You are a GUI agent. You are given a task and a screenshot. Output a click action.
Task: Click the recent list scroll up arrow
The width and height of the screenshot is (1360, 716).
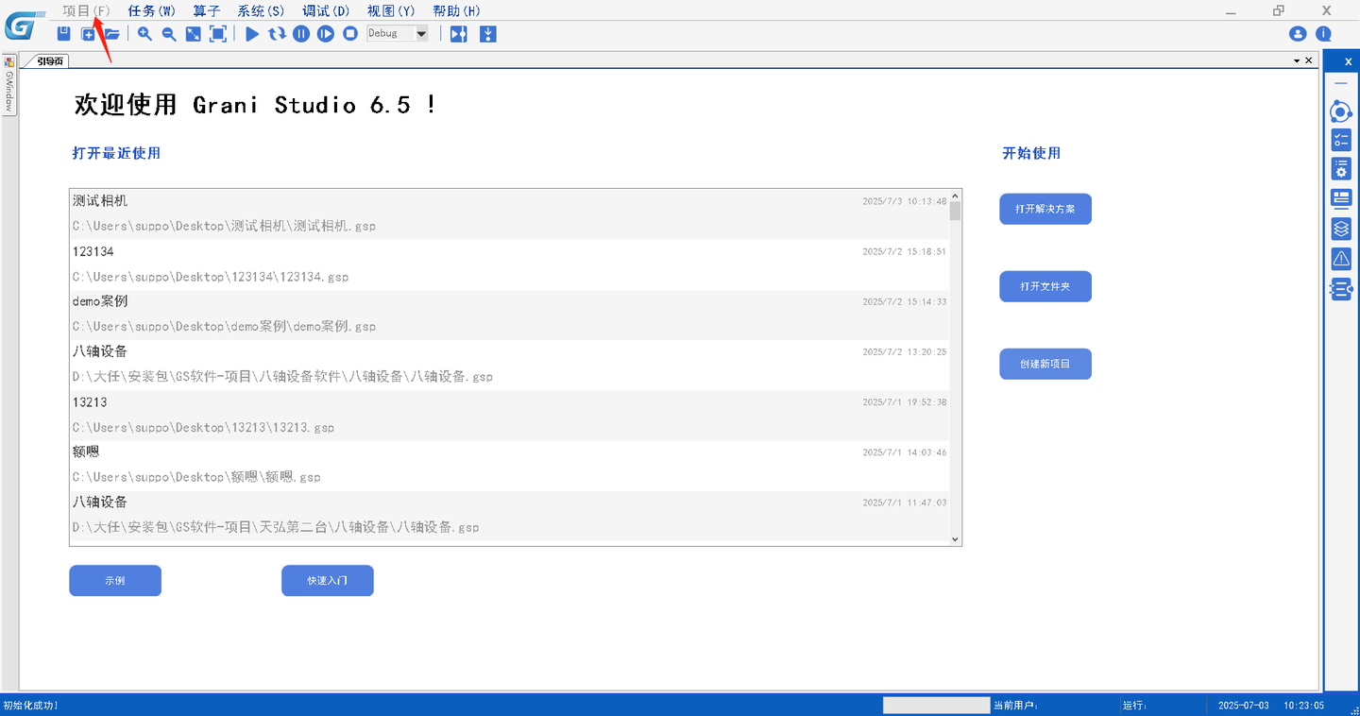pos(955,195)
